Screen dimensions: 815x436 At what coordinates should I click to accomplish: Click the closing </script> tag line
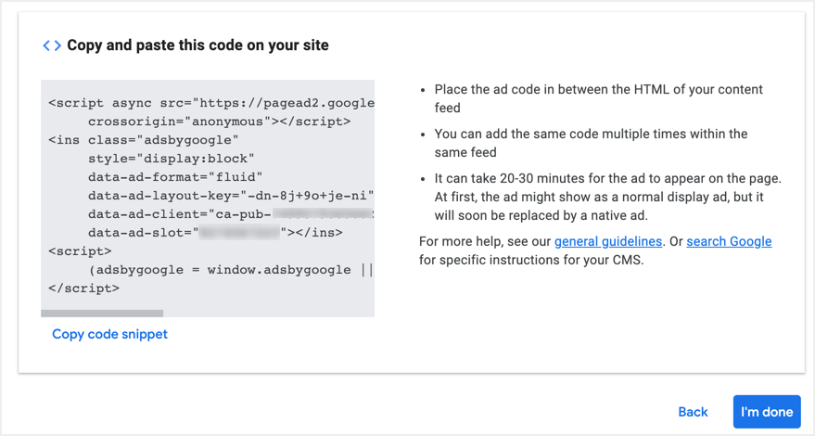(x=83, y=288)
